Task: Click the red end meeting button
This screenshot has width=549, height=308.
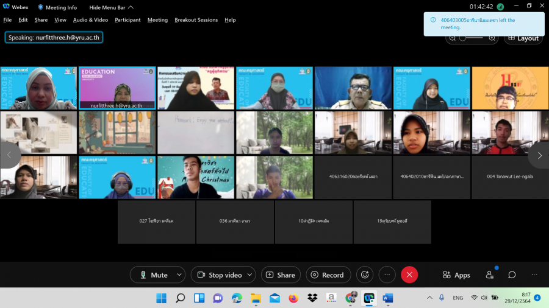Action: [409, 275]
